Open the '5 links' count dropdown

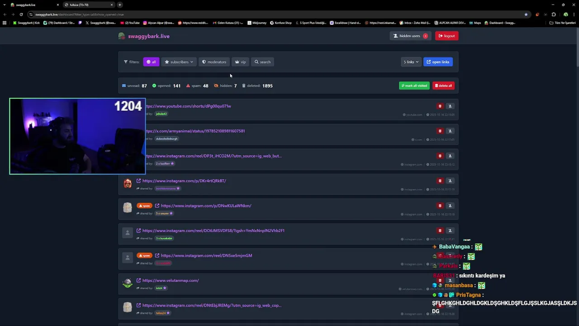[411, 62]
